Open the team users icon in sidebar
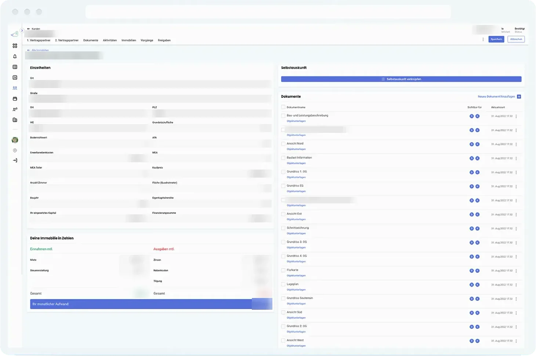The image size is (536, 356). [15, 109]
